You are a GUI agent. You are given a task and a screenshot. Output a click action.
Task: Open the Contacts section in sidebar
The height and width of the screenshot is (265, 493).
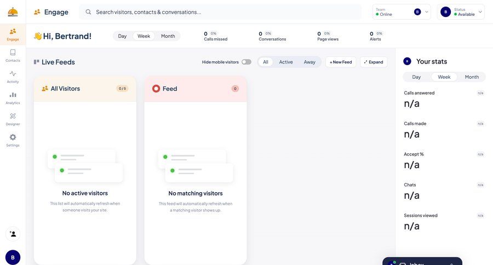point(13,56)
